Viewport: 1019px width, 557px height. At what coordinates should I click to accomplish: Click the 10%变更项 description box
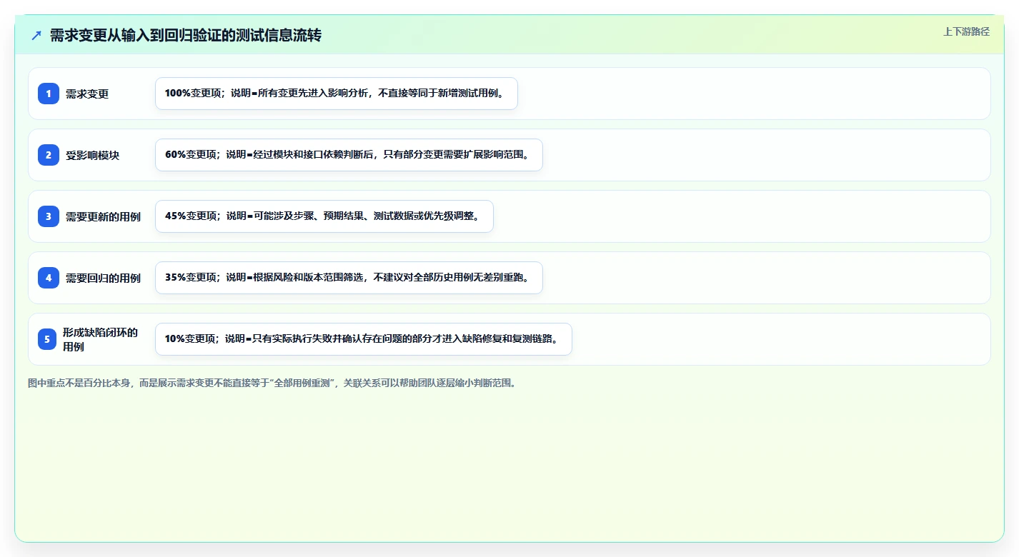(x=364, y=339)
